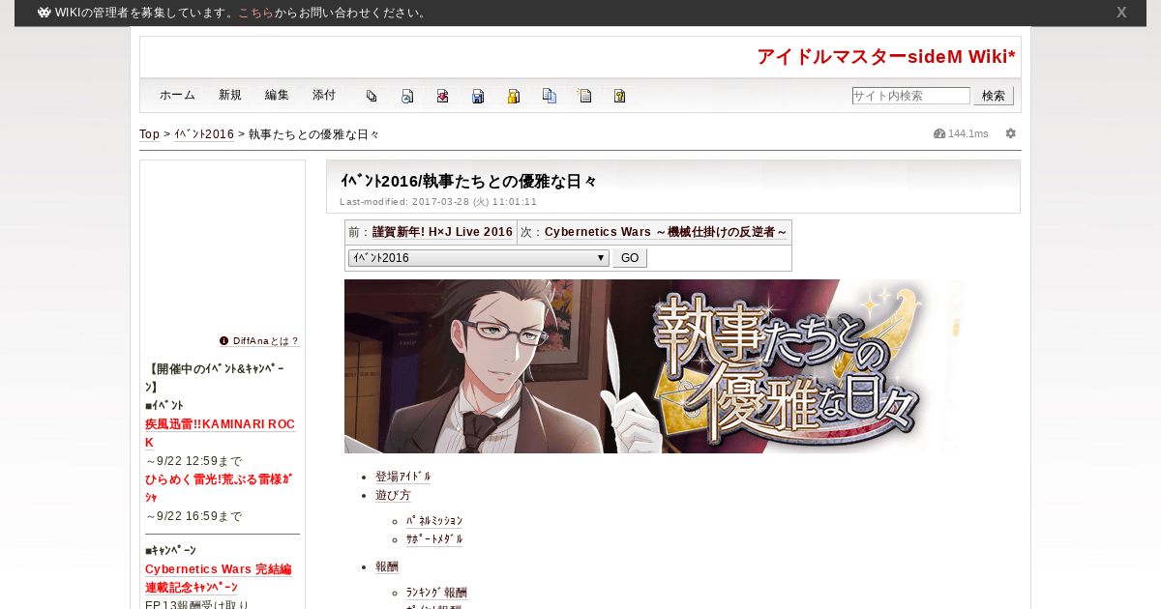Jump to 遊び方 section
This screenshot has height=609, width=1161.
pyautogui.click(x=393, y=495)
